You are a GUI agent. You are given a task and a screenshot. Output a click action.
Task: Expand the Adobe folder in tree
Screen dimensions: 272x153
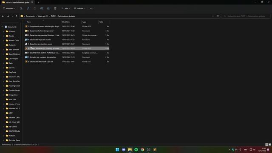pos(3,36)
